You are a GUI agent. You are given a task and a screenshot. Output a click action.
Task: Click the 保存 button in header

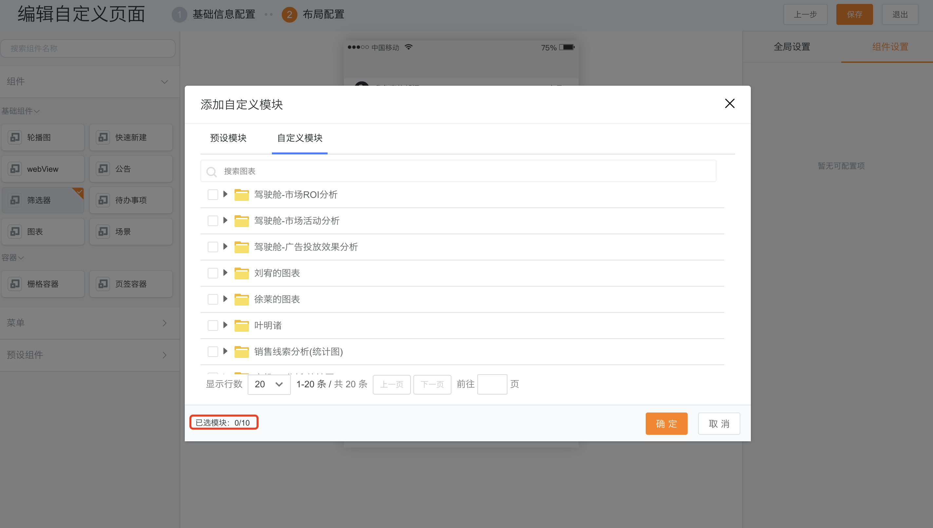point(854,14)
